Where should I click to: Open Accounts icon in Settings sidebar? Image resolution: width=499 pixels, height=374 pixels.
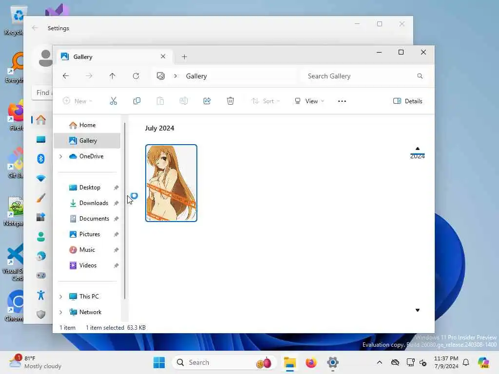(41, 237)
